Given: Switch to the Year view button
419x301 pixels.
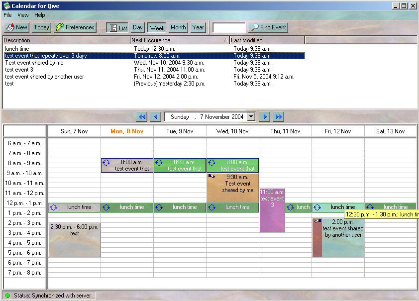Looking at the screenshot, I should pyautogui.click(x=198, y=28).
